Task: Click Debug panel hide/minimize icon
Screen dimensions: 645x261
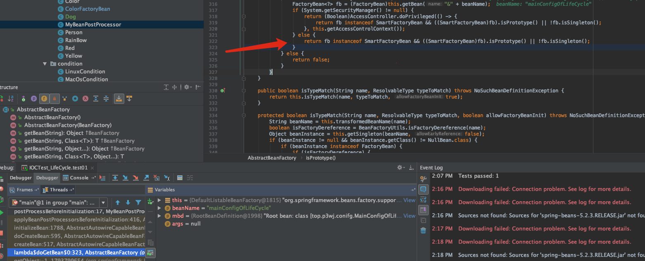Action: tap(411, 167)
